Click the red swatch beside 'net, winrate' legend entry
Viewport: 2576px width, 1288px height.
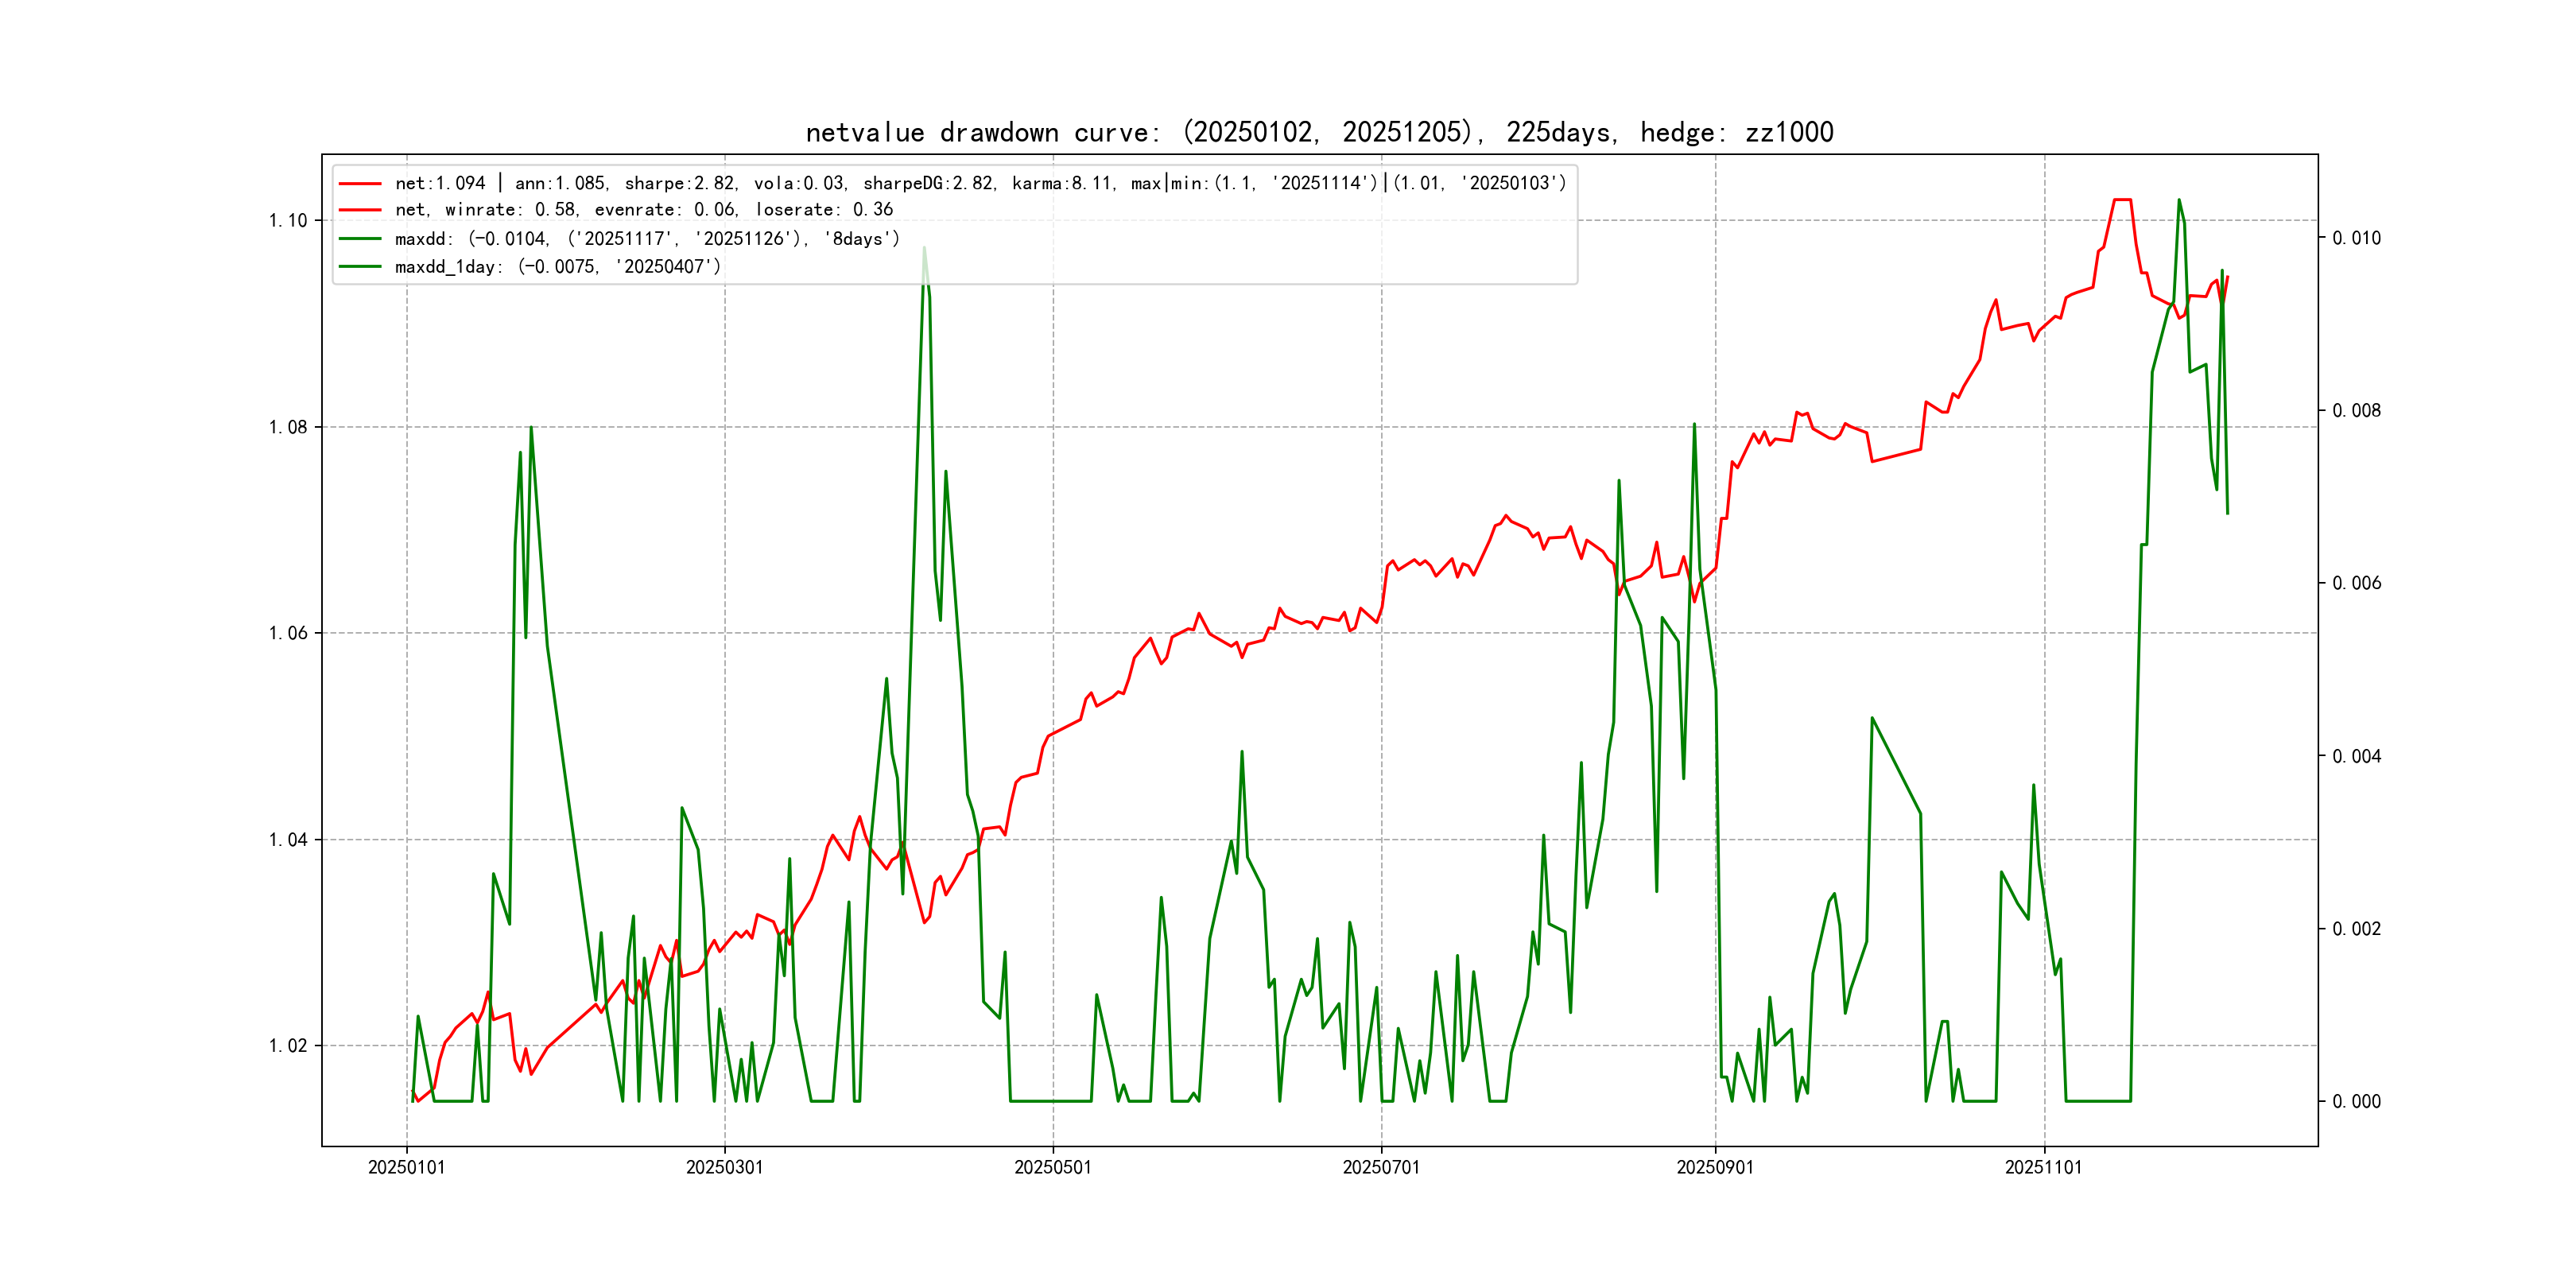tap(360, 210)
